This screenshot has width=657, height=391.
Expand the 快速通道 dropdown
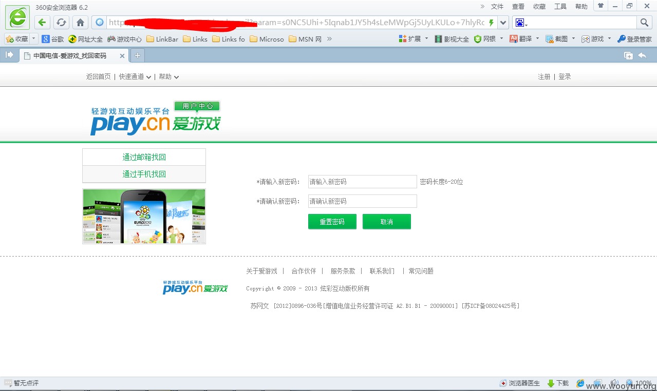click(135, 76)
